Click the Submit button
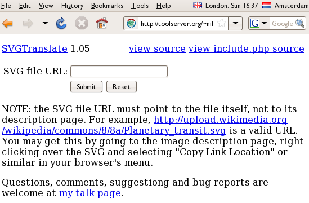This screenshot has width=309, height=203. 86,86
